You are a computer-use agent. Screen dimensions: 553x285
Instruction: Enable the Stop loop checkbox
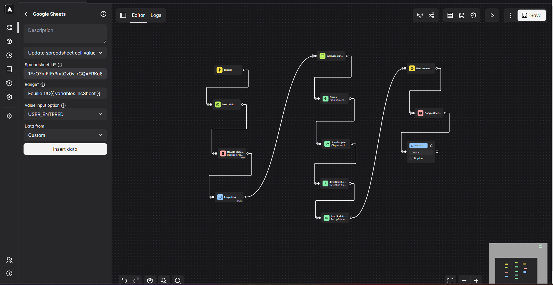411,158
